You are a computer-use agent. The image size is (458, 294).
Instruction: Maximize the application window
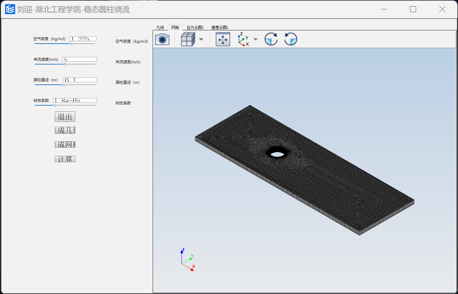click(413, 9)
